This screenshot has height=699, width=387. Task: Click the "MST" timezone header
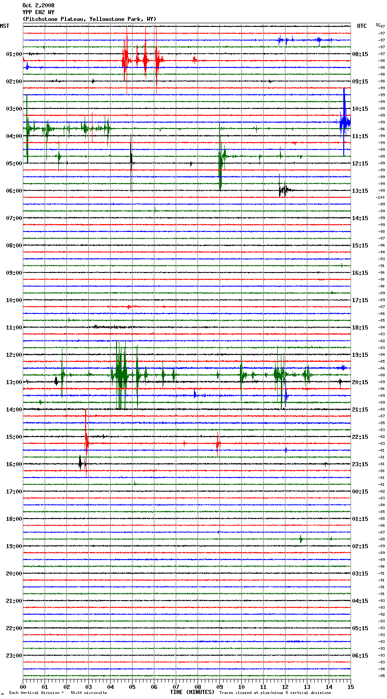(x=5, y=26)
